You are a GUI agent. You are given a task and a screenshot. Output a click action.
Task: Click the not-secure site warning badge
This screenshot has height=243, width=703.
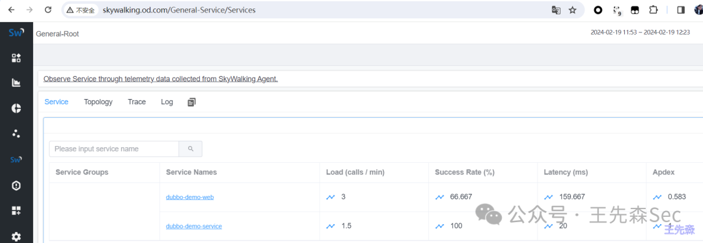point(81,10)
